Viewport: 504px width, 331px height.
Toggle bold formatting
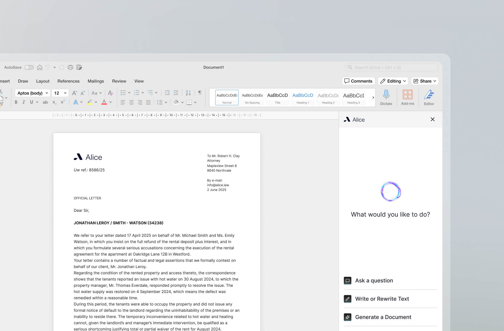pos(16,102)
